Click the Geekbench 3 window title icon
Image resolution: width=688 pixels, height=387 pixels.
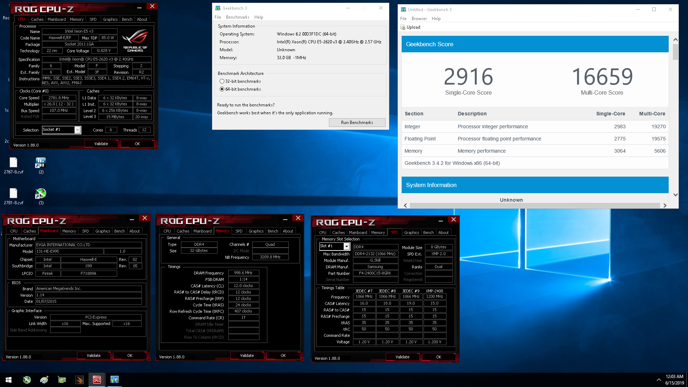[x=218, y=8]
